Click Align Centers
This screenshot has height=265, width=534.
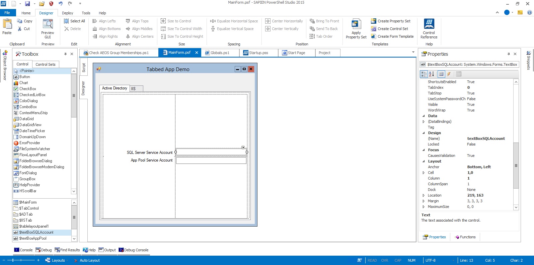pyautogui.click(x=140, y=36)
